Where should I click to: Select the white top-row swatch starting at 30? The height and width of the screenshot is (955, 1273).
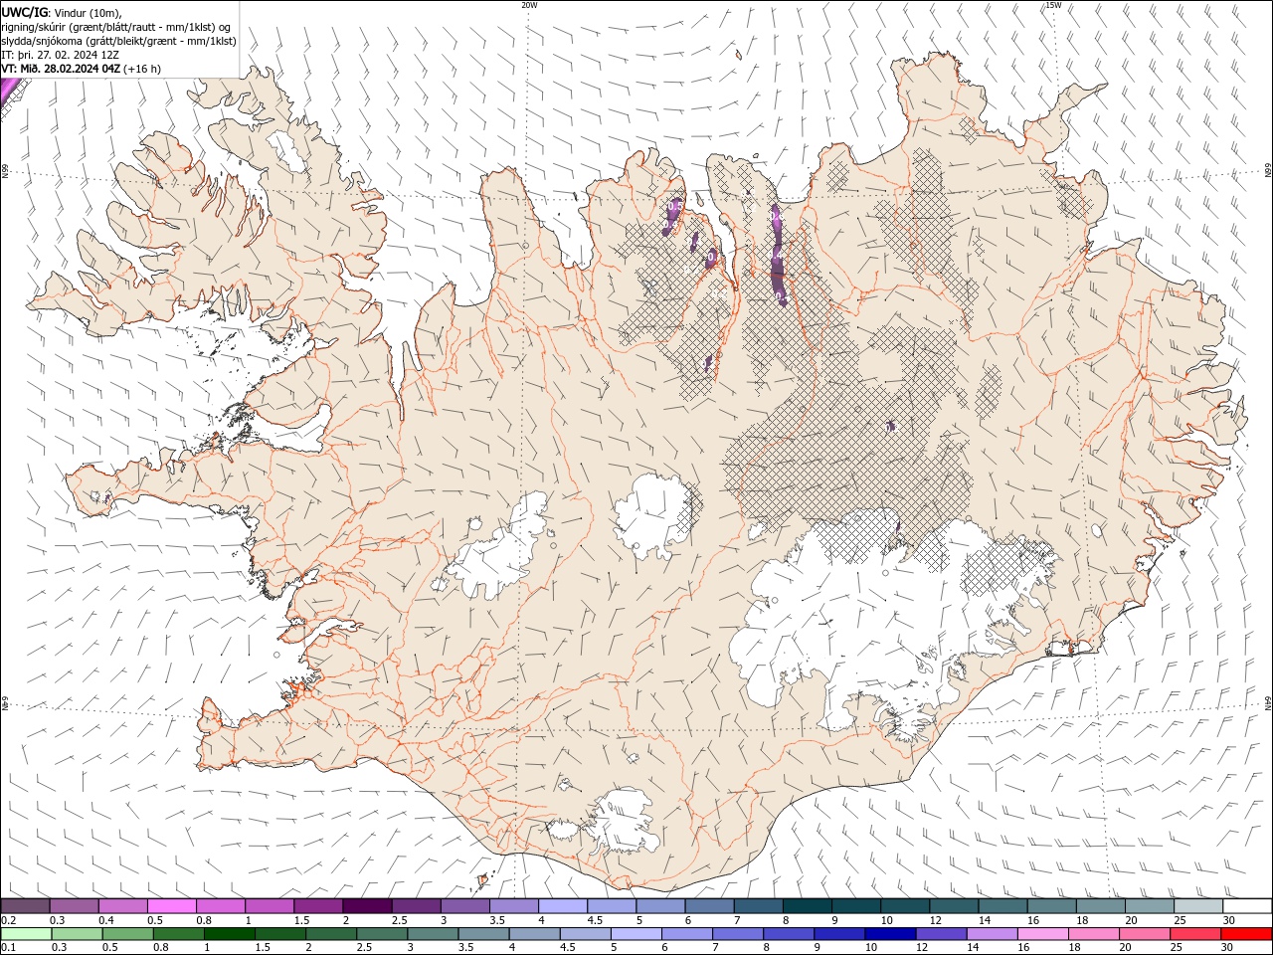[1247, 905]
